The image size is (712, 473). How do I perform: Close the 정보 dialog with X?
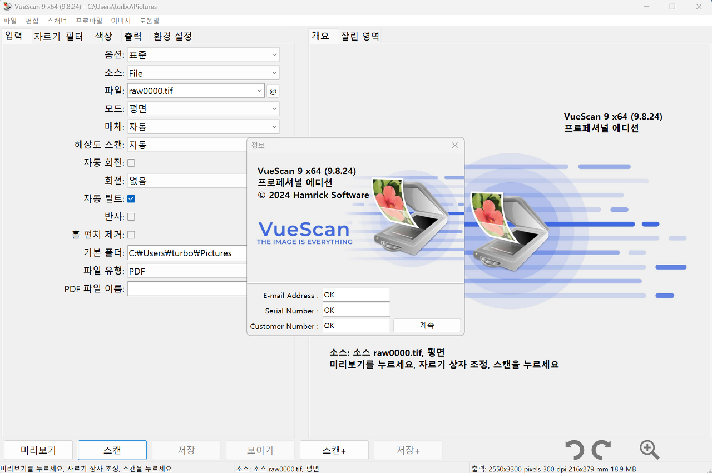coord(454,145)
